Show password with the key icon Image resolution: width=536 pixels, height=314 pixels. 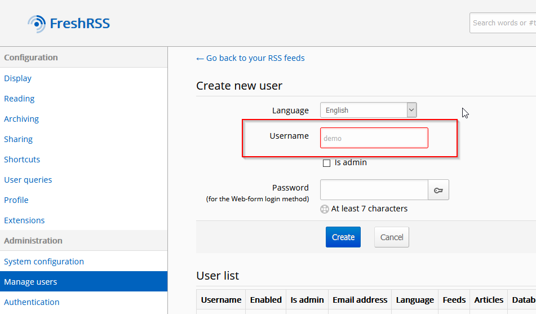[438, 190]
